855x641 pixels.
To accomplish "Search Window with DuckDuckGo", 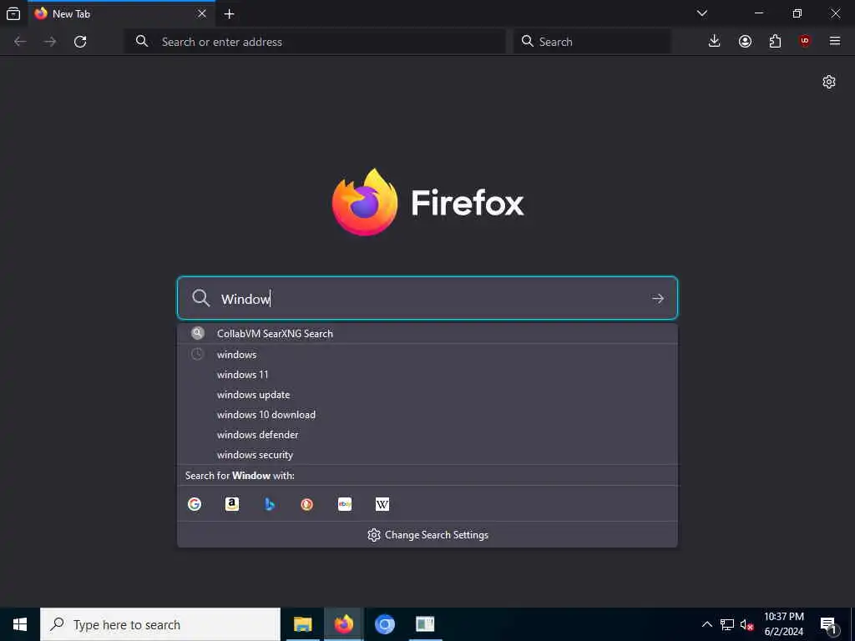I will (307, 504).
